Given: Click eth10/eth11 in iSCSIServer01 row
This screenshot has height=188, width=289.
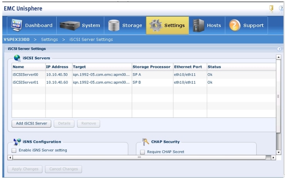Looking at the screenshot, I should (x=185, y=82).
